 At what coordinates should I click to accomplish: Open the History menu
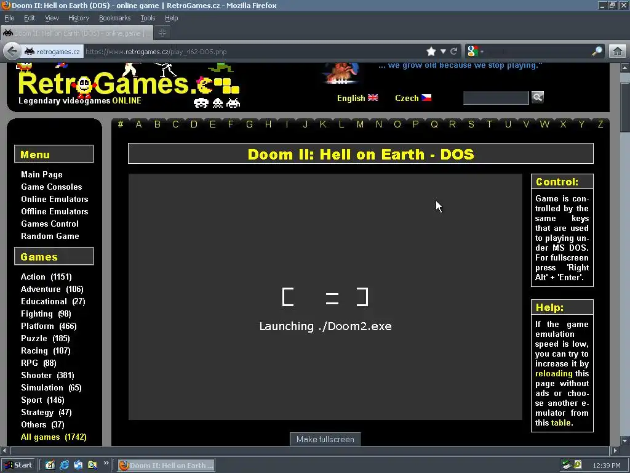(x=78, y=18)
